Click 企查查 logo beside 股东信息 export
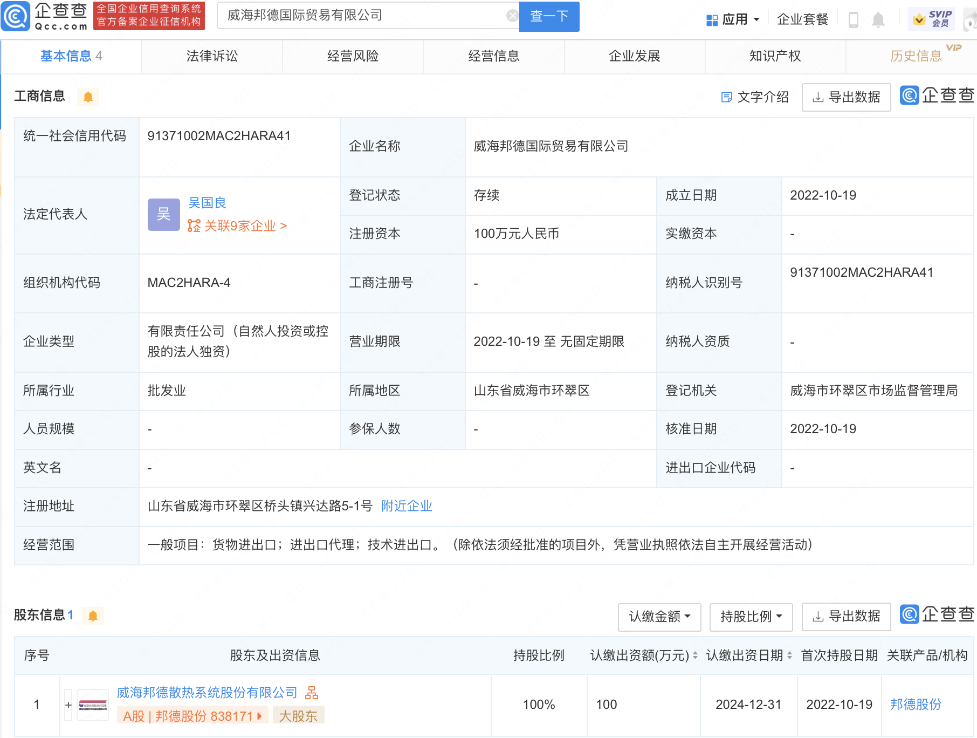 937,614
